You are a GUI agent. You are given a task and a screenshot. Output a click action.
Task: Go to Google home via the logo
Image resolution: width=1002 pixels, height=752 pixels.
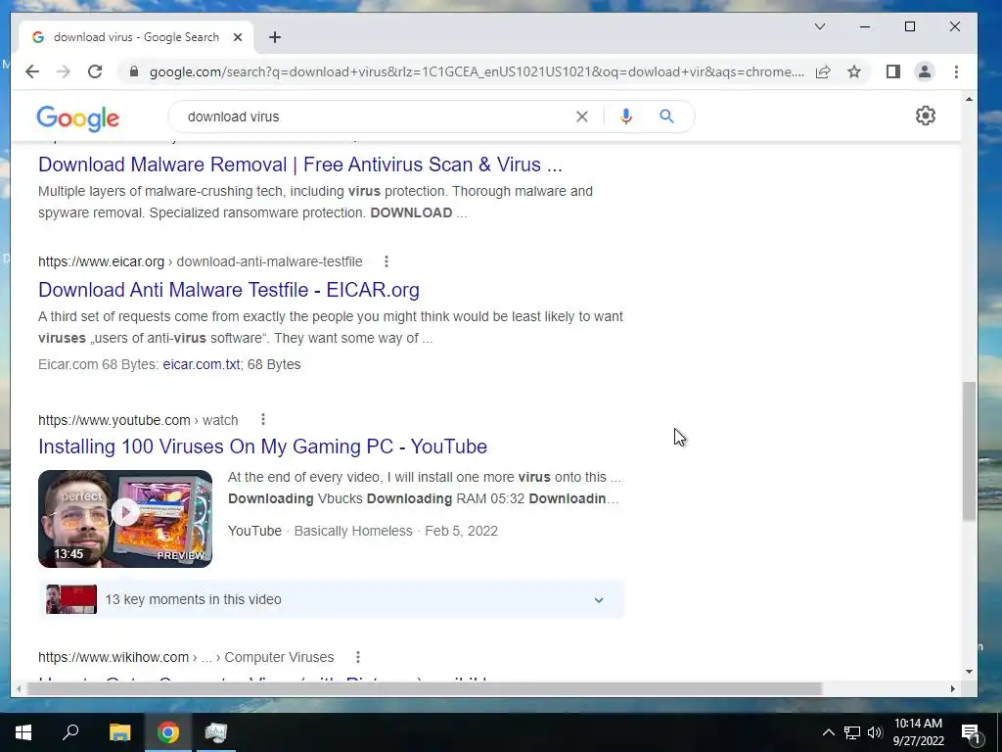click(x=78, y=117)
